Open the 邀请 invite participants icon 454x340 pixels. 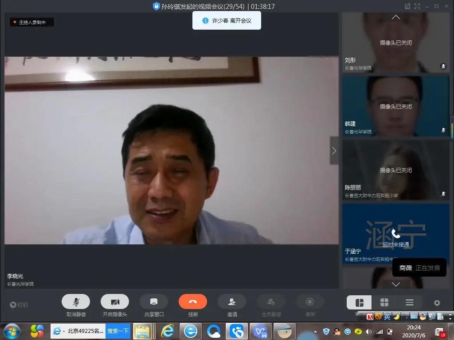click(x=232, y=302)
